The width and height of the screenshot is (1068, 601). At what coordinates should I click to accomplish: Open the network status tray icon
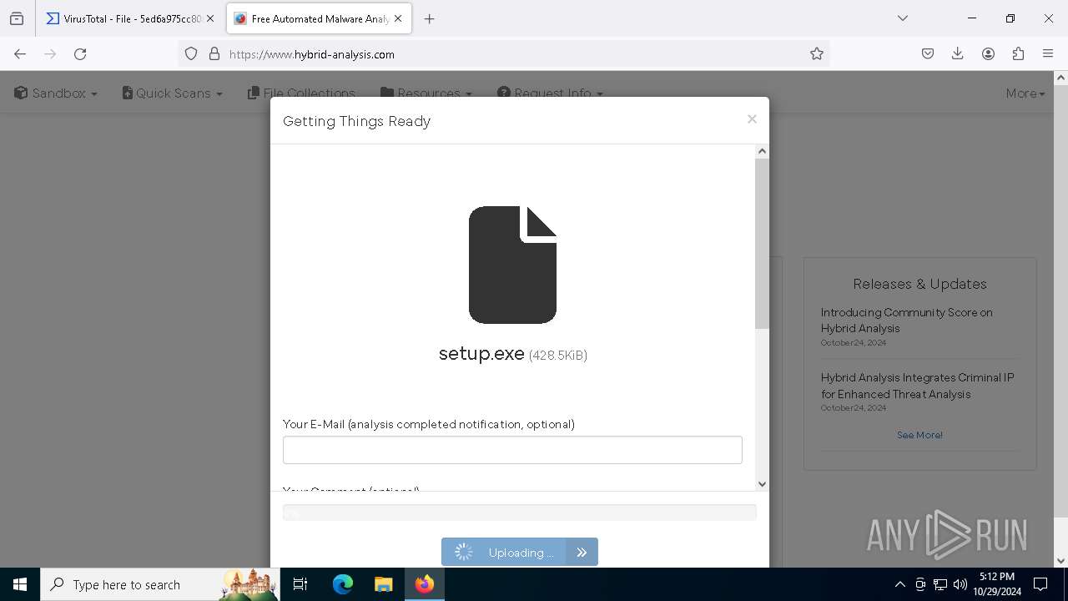[940, 584]
